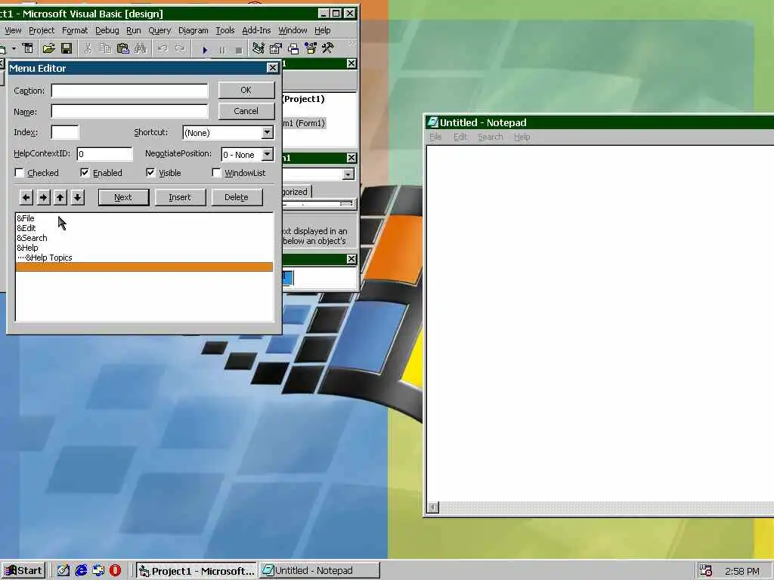Click the Find binoculars toolbar icon
The width and height of the screenshot is (774, 580).
point(140,48)
